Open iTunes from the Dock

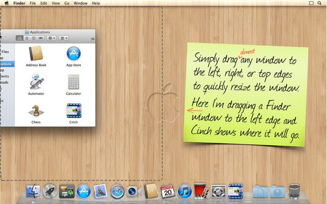tap(184, 191)
